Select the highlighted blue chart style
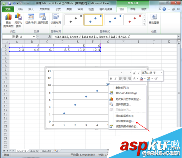This screenshot has height=158, width=182. [x=93, y=20]
